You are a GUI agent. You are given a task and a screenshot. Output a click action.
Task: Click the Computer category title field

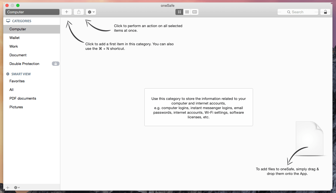[32, 12]
